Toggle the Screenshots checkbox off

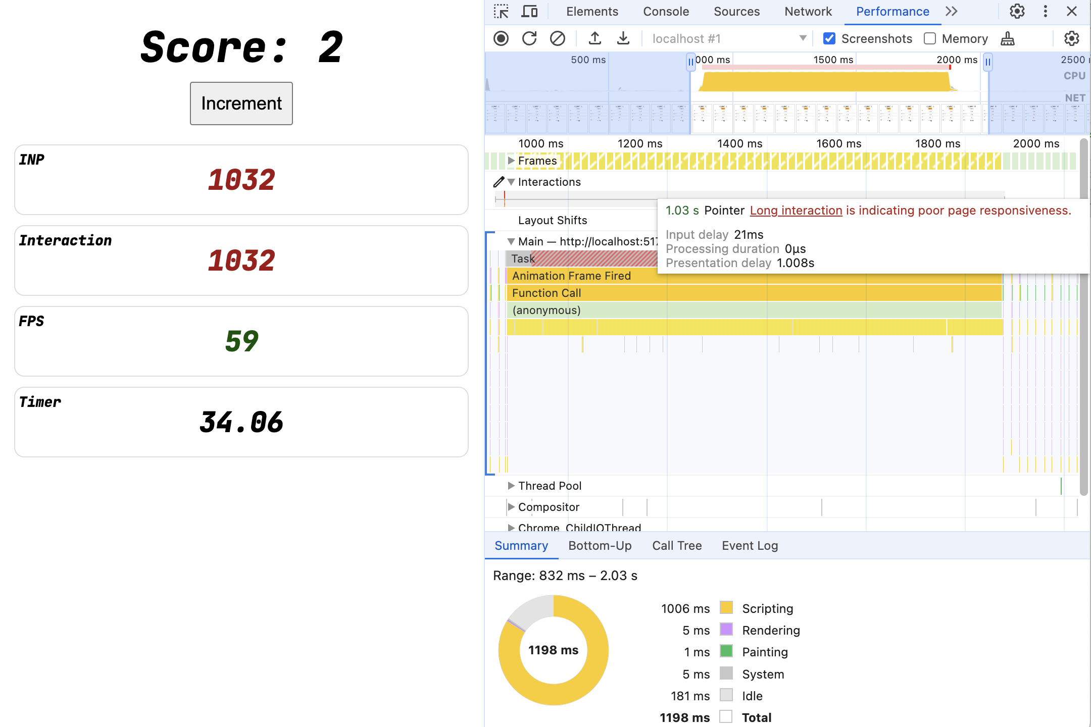coord(829,38)
